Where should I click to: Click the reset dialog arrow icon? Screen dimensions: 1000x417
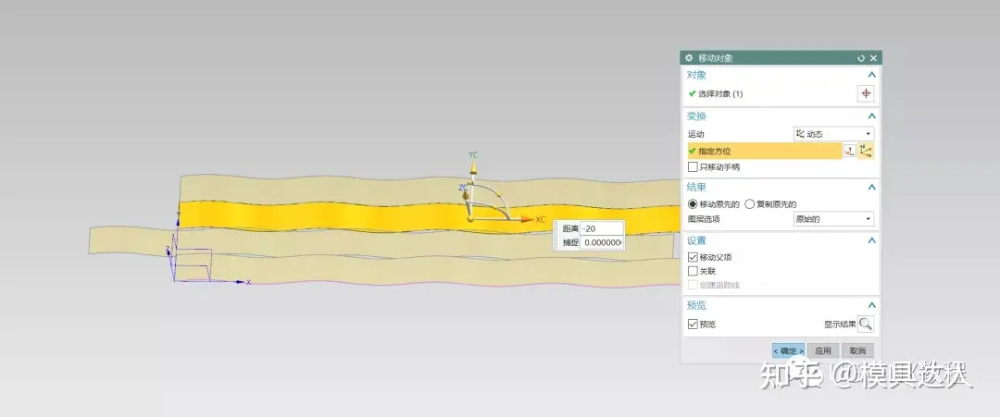[861, 57]
